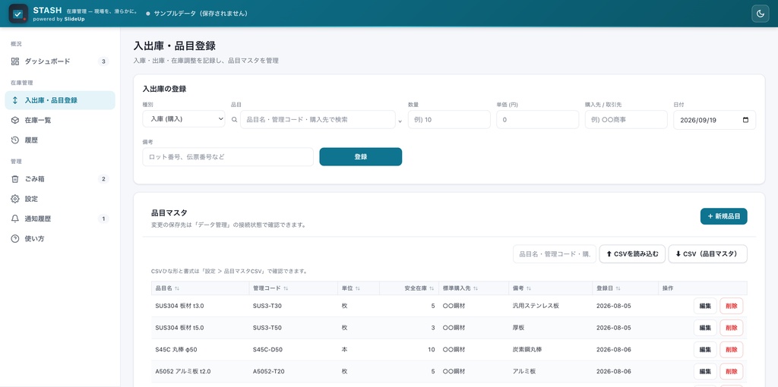Go to 履歴 page in sidebar

pyautogui.click(x=59, y=140)
